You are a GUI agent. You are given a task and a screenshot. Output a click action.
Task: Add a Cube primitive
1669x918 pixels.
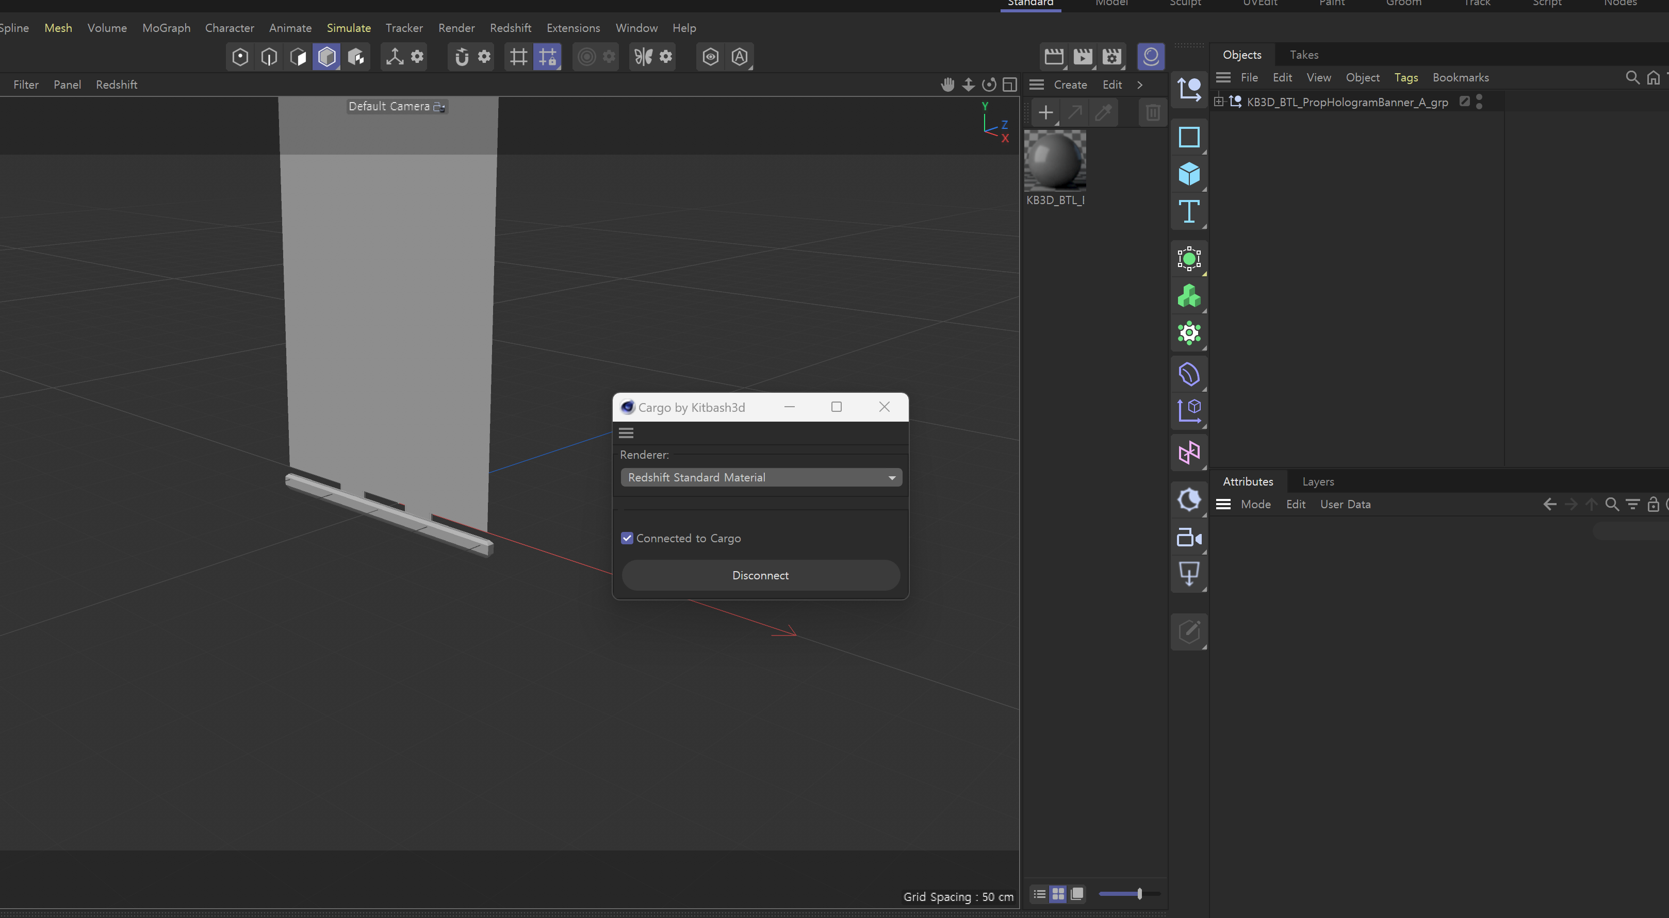pos(1189,174)
